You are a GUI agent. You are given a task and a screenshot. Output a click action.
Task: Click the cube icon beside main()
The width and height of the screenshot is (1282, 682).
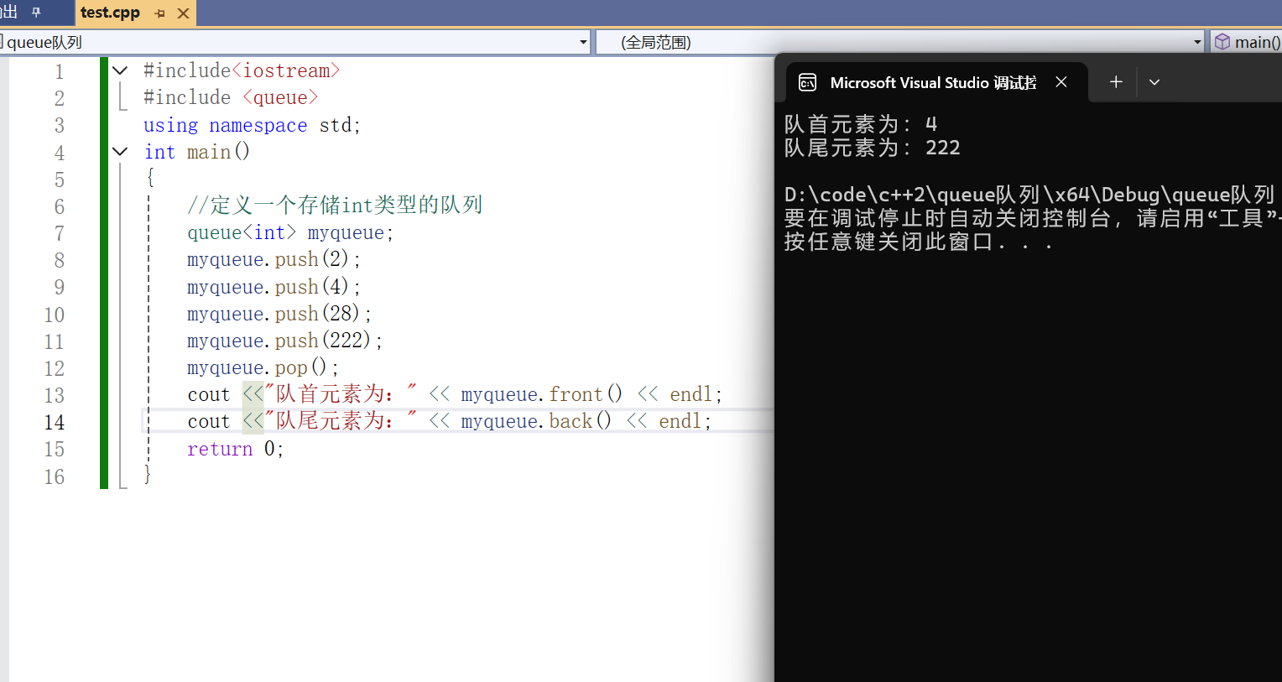point(1222,42)
